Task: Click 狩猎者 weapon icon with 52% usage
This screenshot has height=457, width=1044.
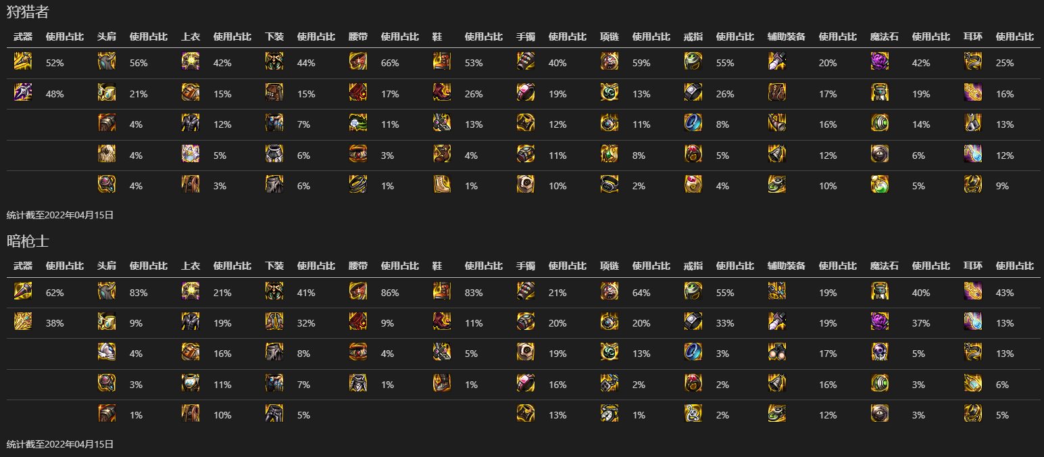Action: 23,62
